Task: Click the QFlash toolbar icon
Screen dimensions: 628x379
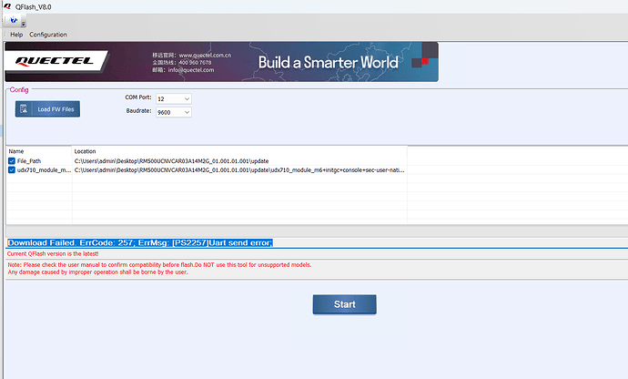Action: coord(14,20)
